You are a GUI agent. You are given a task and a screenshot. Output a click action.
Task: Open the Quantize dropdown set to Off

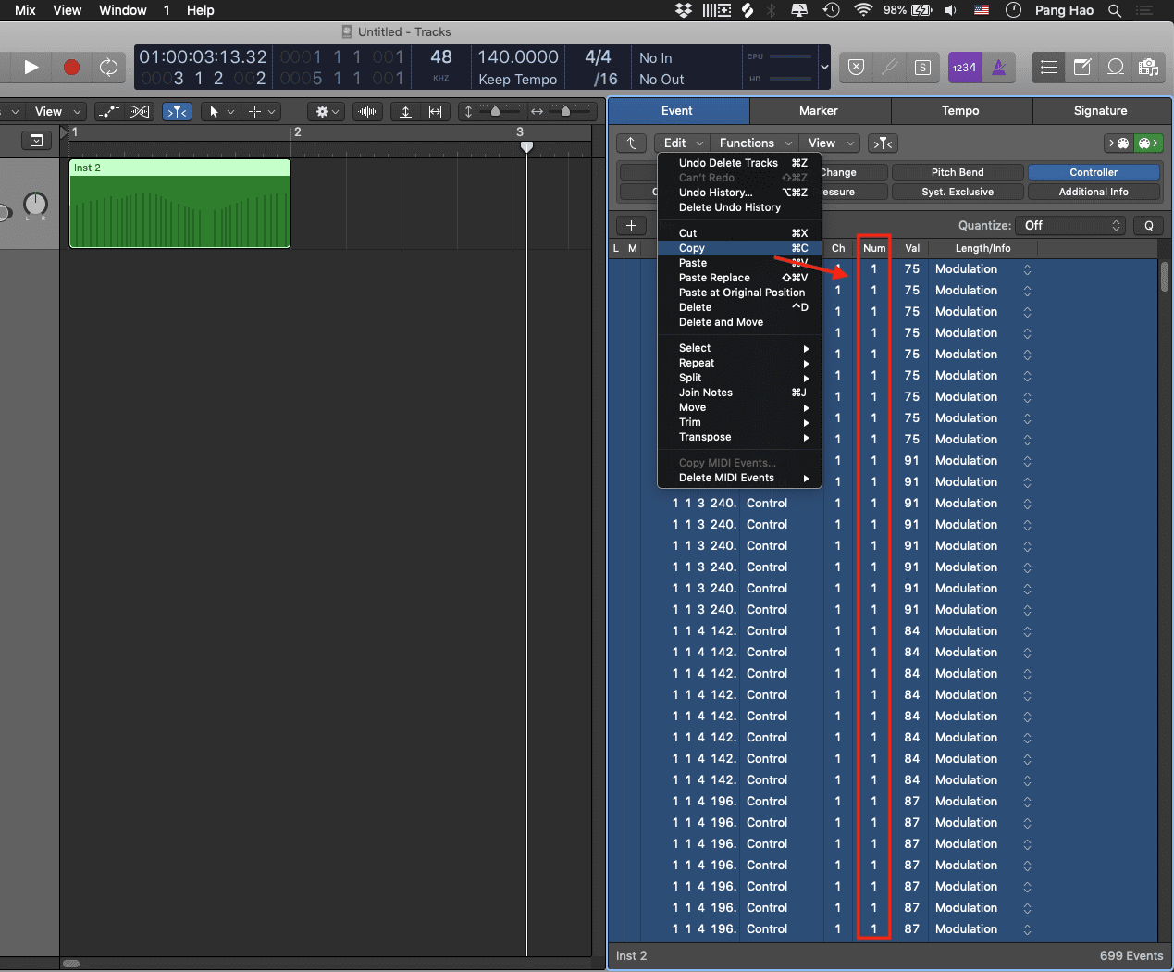(1070, 225)
